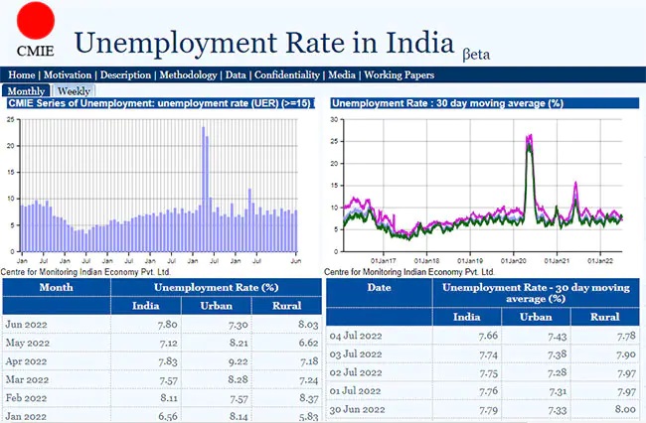
Task: Select the Data navigation item
Action: click(x=236, y=74)
